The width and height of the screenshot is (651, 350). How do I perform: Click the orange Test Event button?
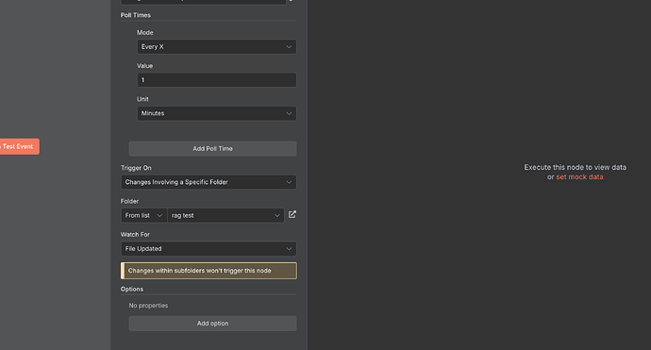pyautogui.click(x=19, y=146)
